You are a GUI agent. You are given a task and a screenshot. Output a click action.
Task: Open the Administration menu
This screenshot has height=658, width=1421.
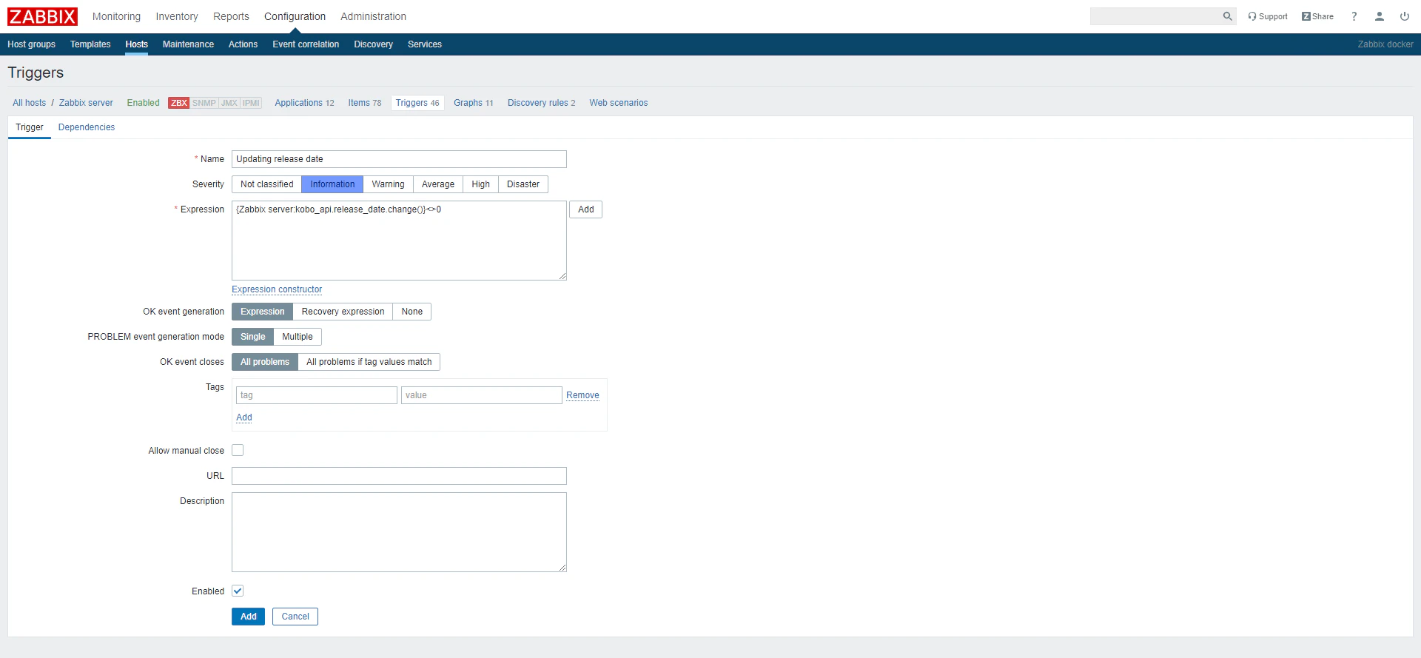pos(373,16)
